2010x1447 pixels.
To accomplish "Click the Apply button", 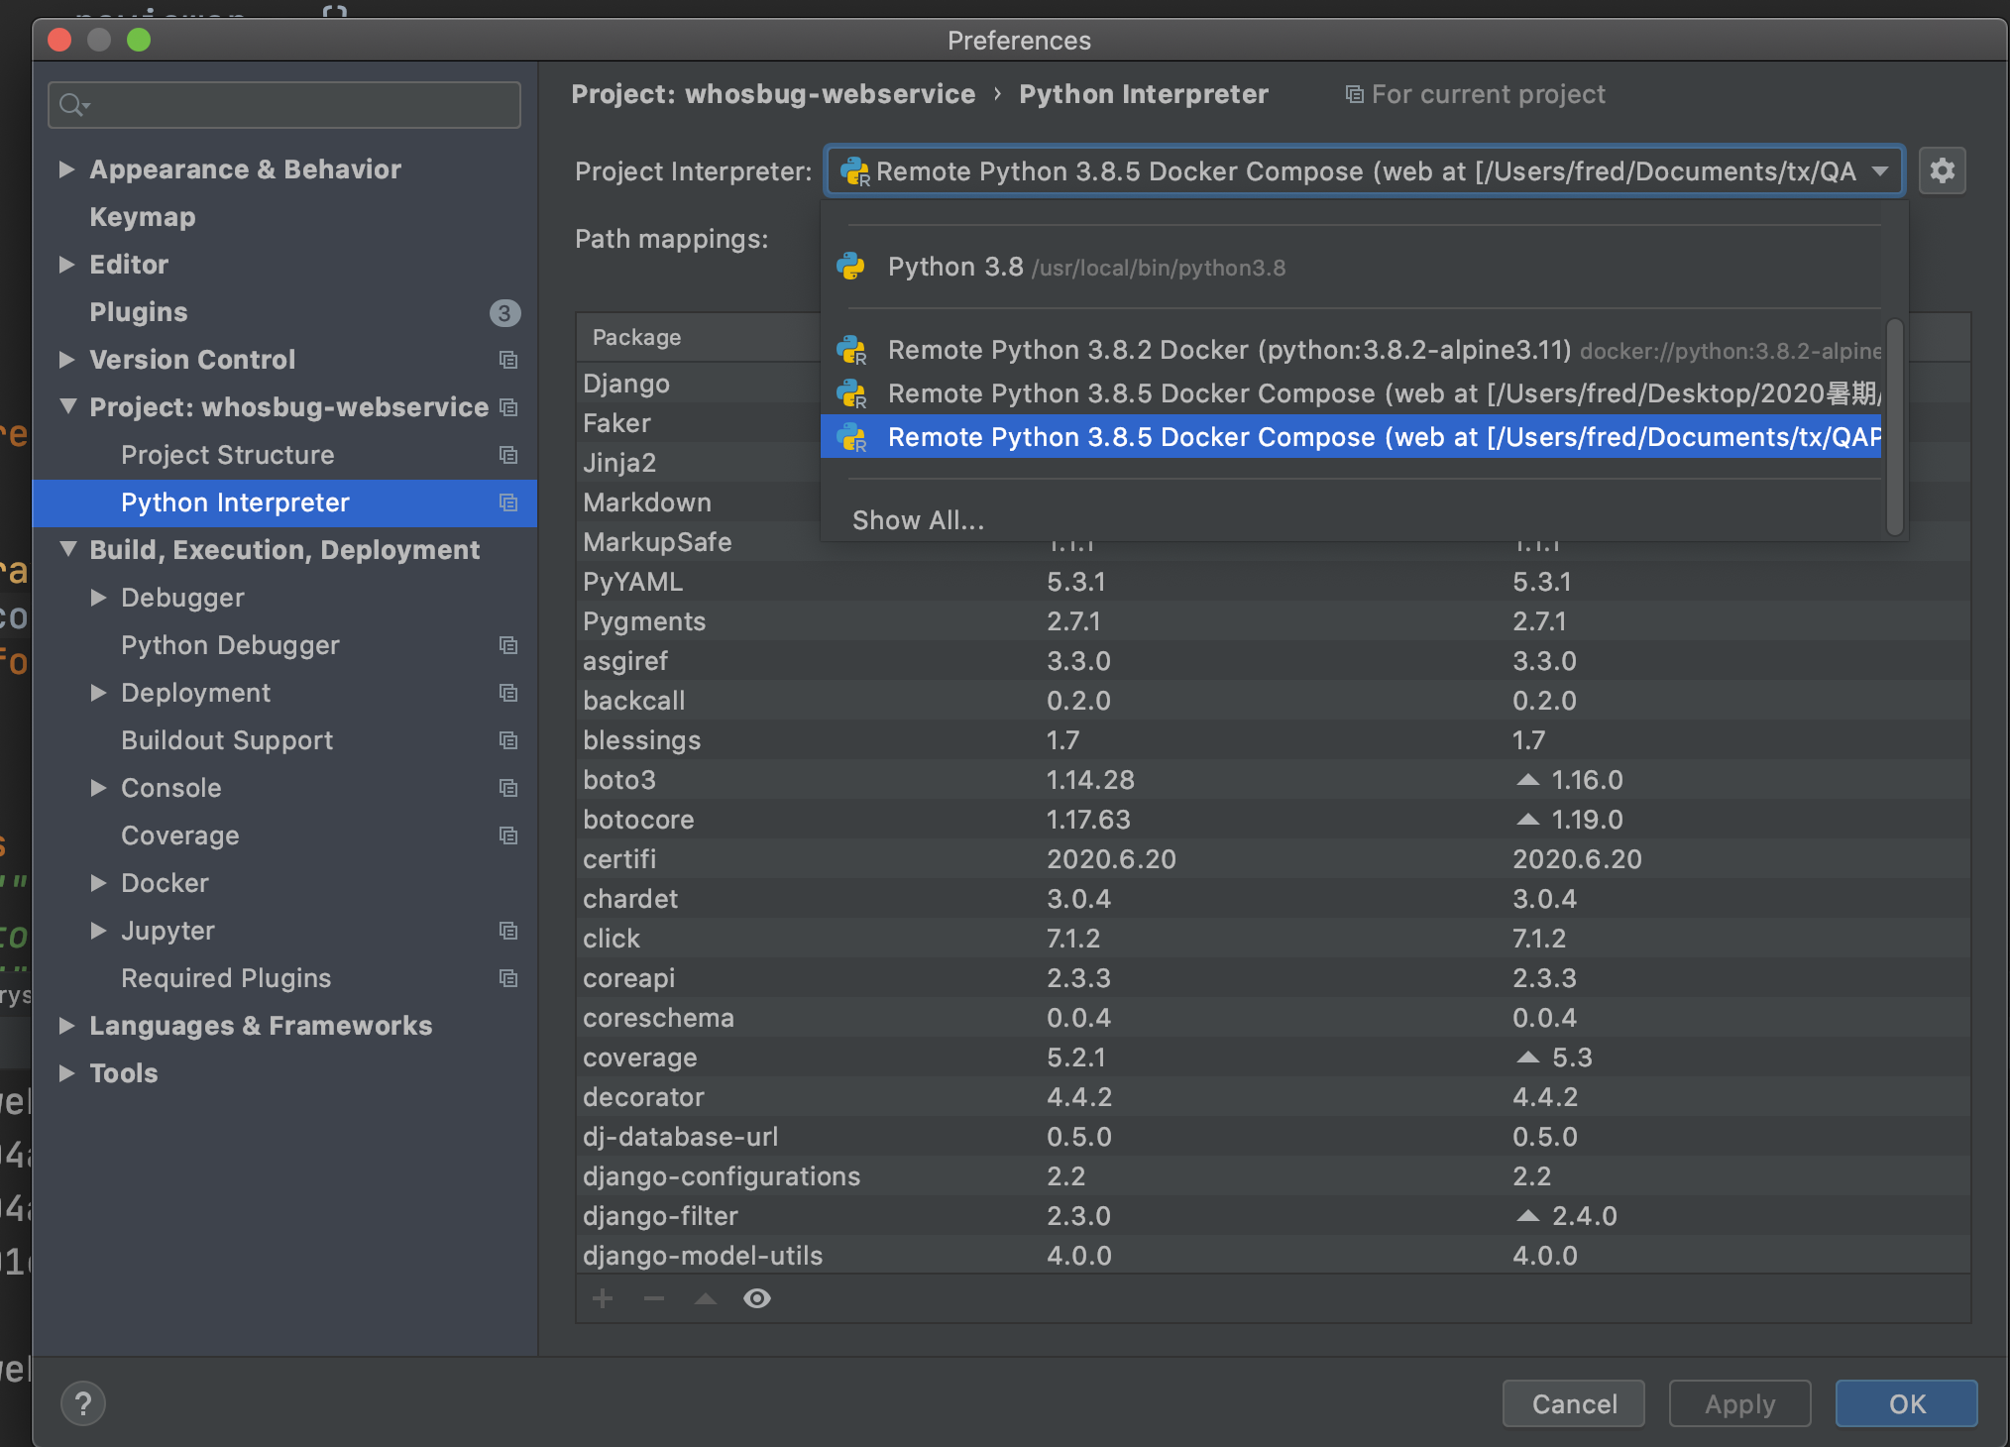I will 1739,1403.
